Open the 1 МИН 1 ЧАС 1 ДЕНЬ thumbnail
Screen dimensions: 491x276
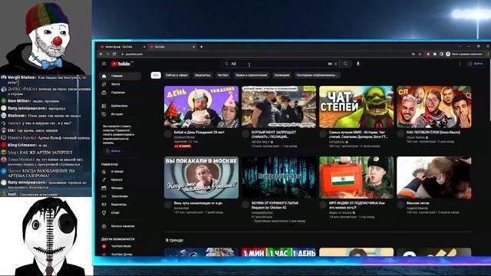(x=278, y=252)
